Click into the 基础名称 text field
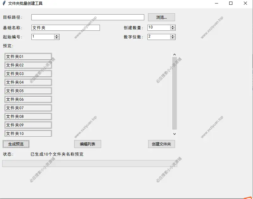 66,28
